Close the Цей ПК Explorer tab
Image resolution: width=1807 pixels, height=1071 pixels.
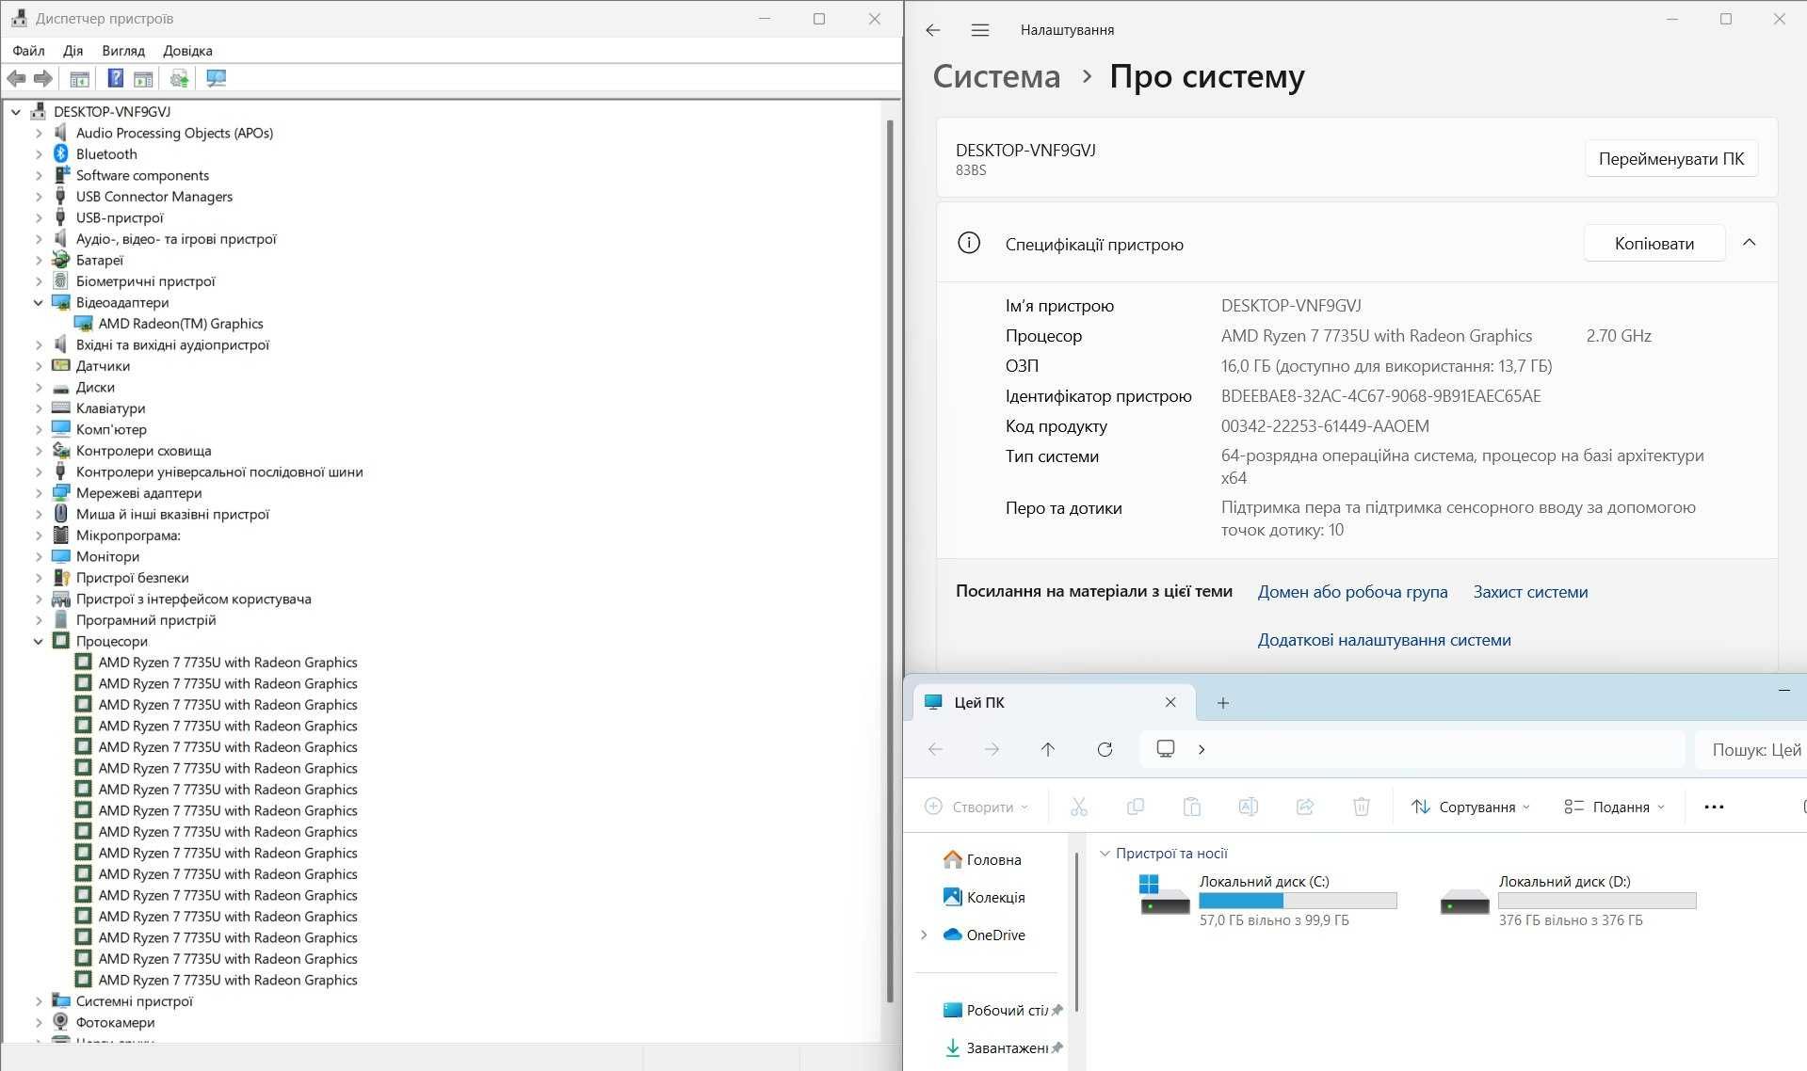pyautogui.click(x=1170, y=702)
